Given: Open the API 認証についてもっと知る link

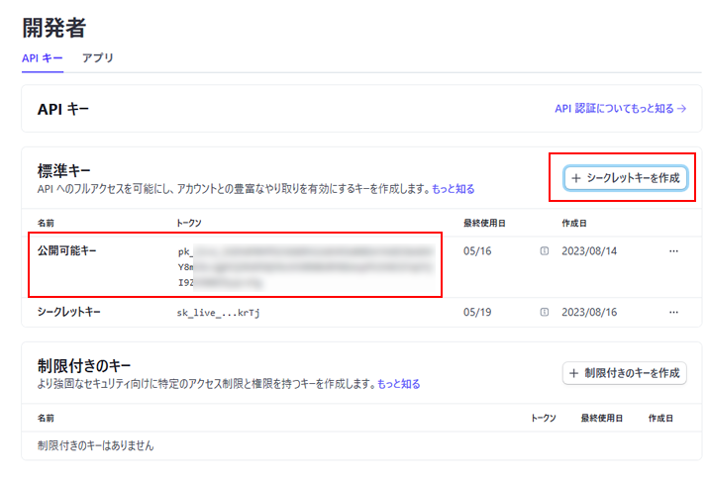Looking at the screenshot, I should coord(620,109).
